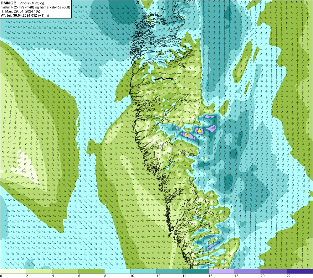This screenshot has height=278, width=313.
Task: Click the scale number 0
Action: [x=1, y=276]
